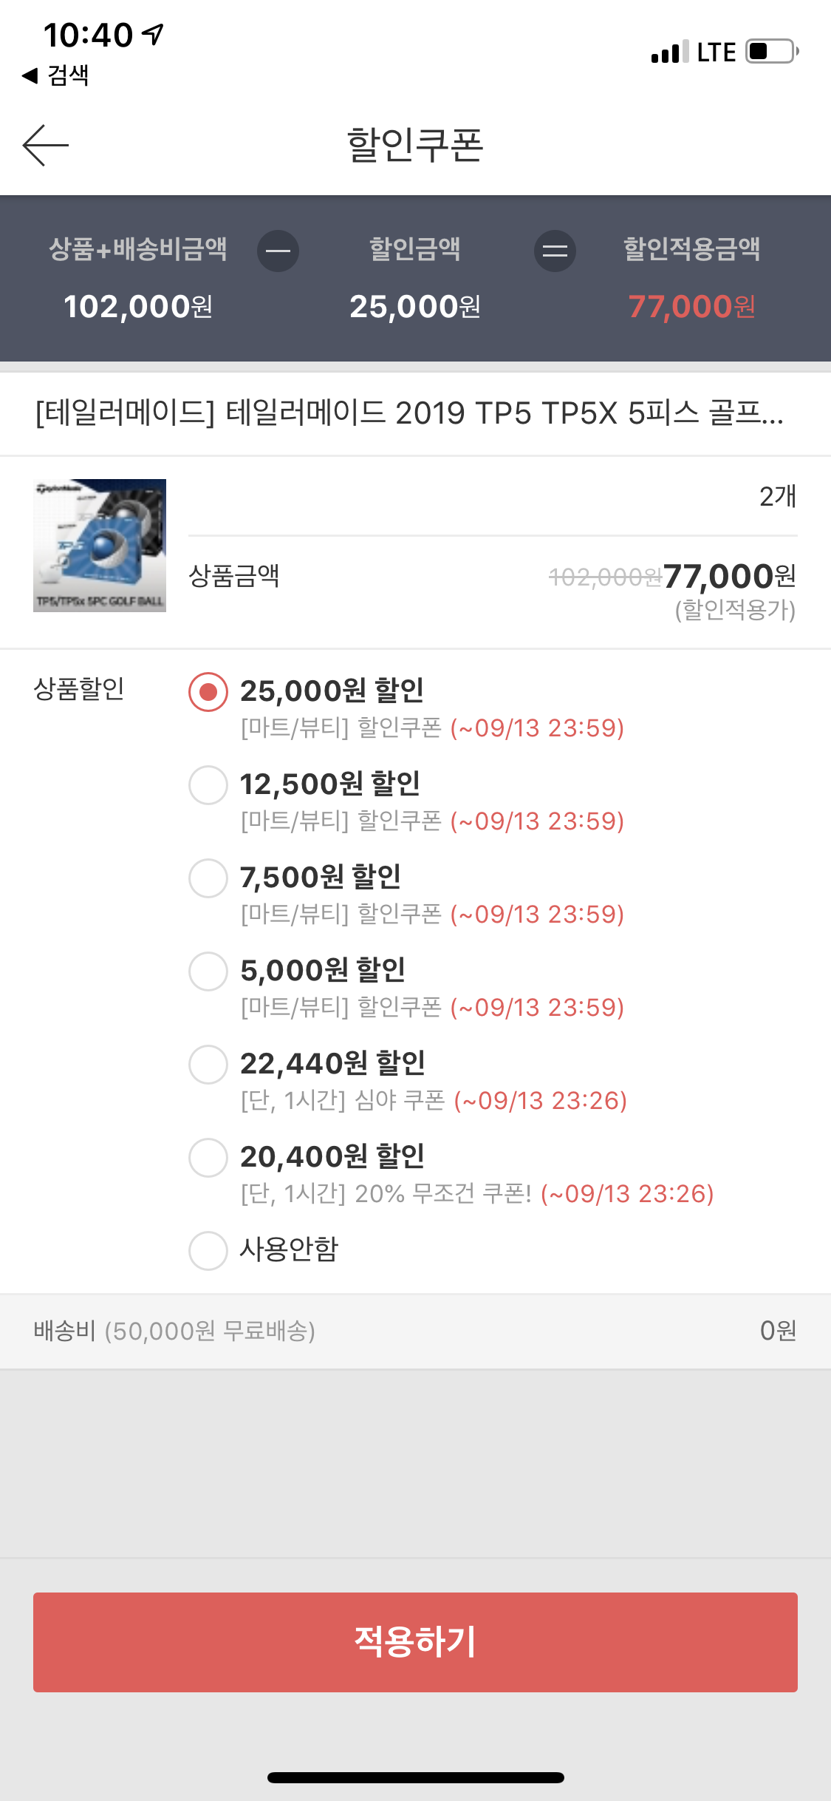Choose the 22,440원 심야 쿠폰 option
The height and width of the screenshot is (1801, 831).
coord(208,1065)
